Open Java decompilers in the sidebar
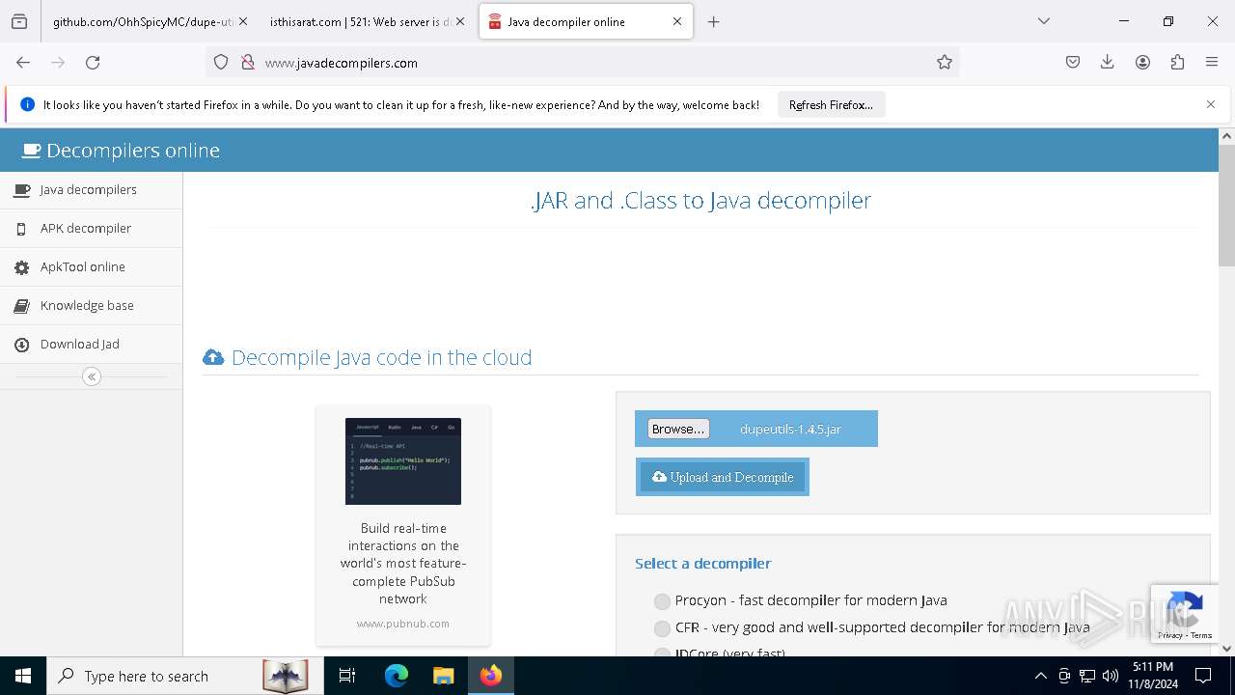 tap(91, 190)
